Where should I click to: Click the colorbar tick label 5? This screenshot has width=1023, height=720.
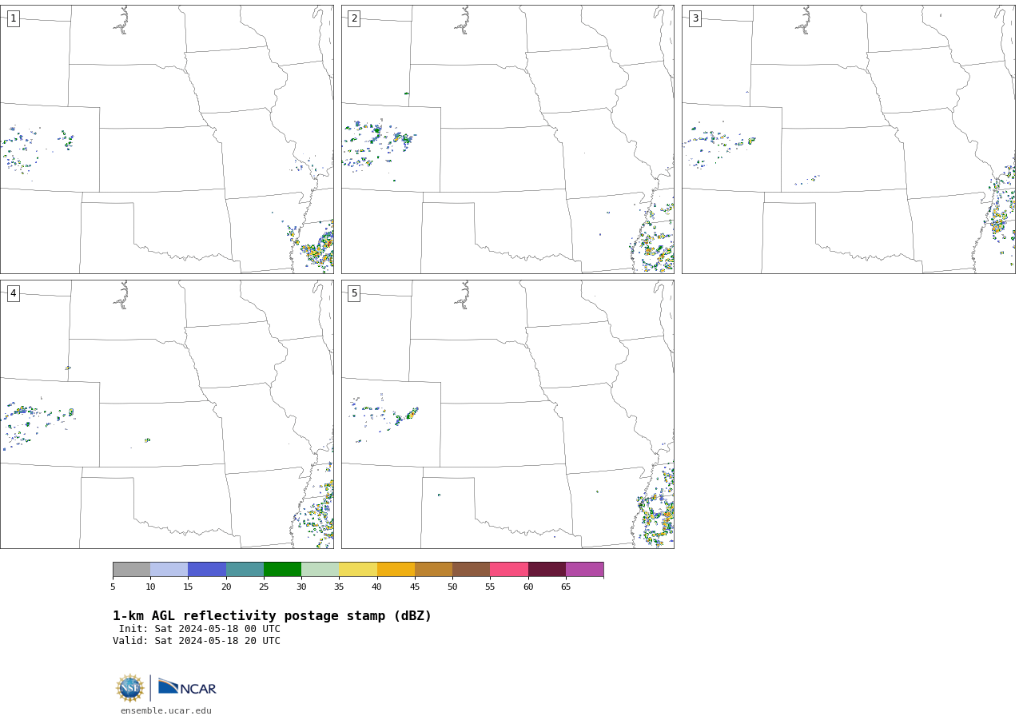pyautogui.click(x=113, y=587)
